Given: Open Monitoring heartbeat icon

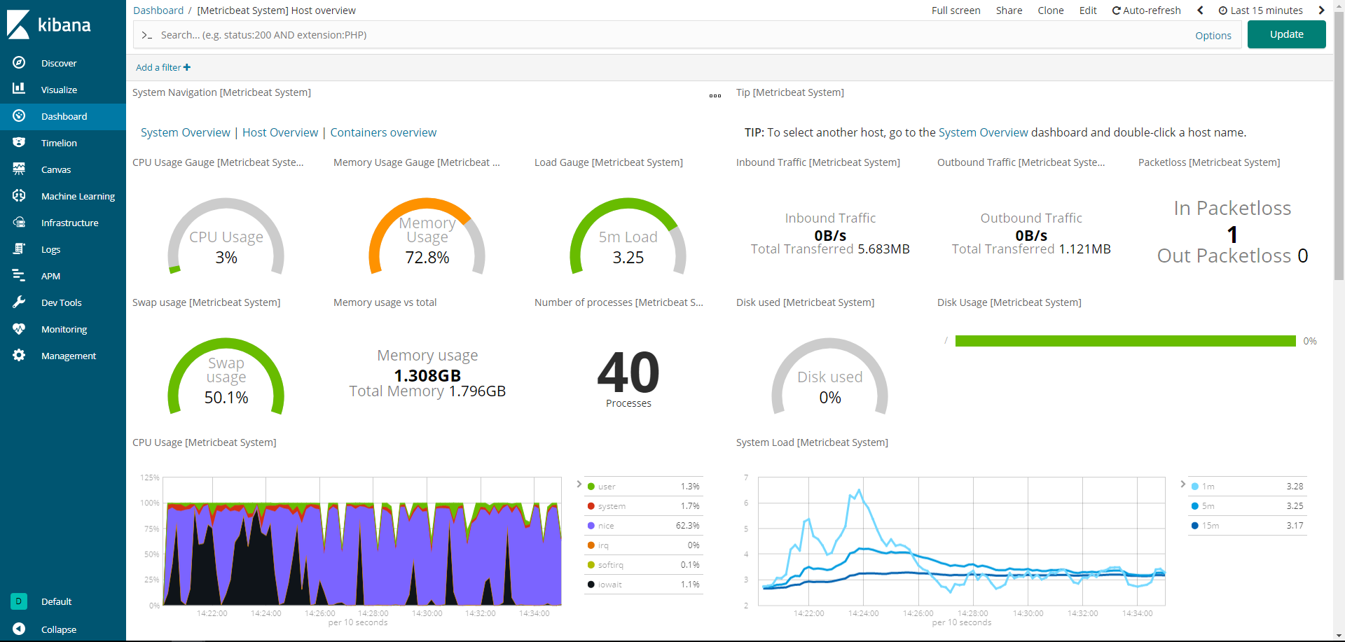Looking at the screenshot, I should [19, 328].
